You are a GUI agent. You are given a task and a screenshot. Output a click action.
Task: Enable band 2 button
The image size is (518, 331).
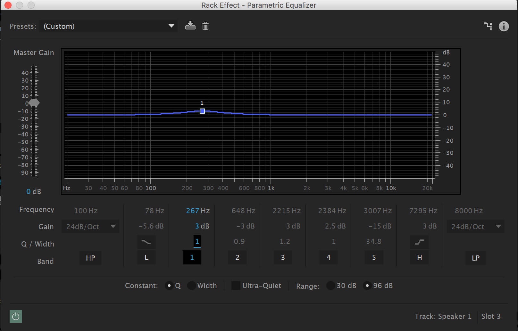click(238, 257)
